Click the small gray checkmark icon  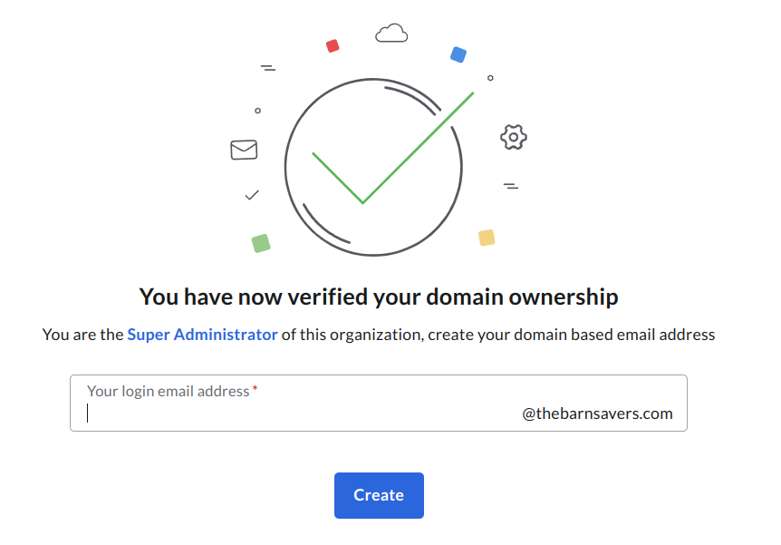click(x=252, y=195)
